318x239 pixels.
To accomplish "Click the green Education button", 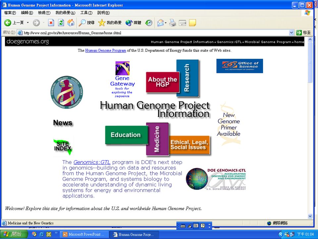I will [x=127, y=135].
